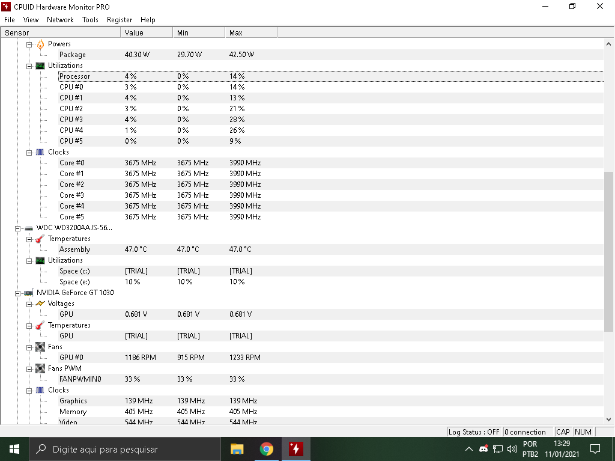Click the WDC Utilizations graph icon

pos(40,260)
